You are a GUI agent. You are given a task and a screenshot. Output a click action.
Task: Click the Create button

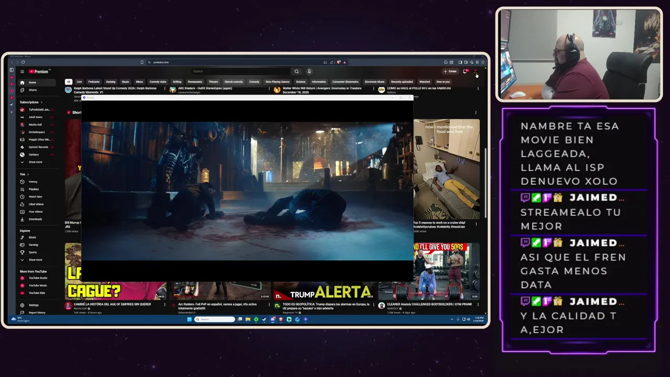click(450, 71)
